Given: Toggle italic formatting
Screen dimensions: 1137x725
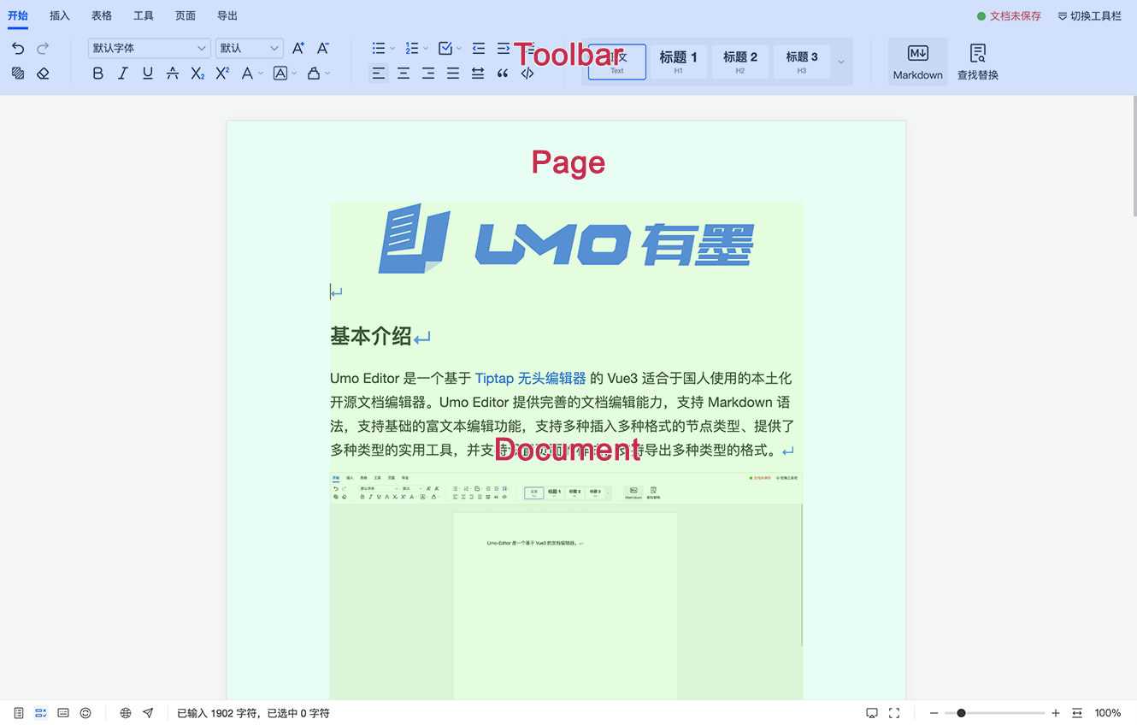Looking at the screenshot, I should 123,74.
